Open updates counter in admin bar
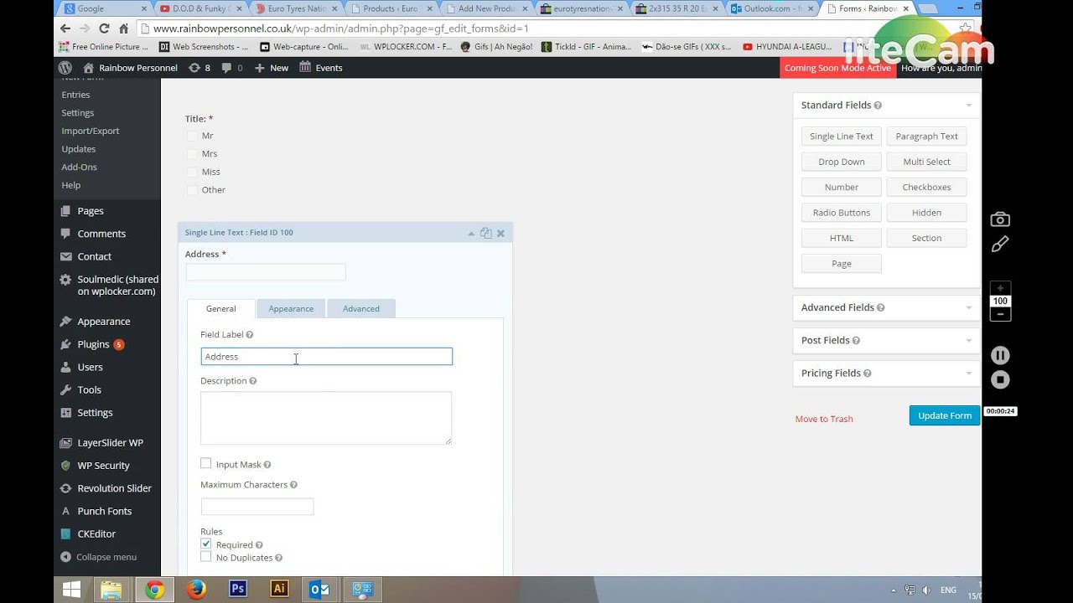1073x603 pixels. 200,68
